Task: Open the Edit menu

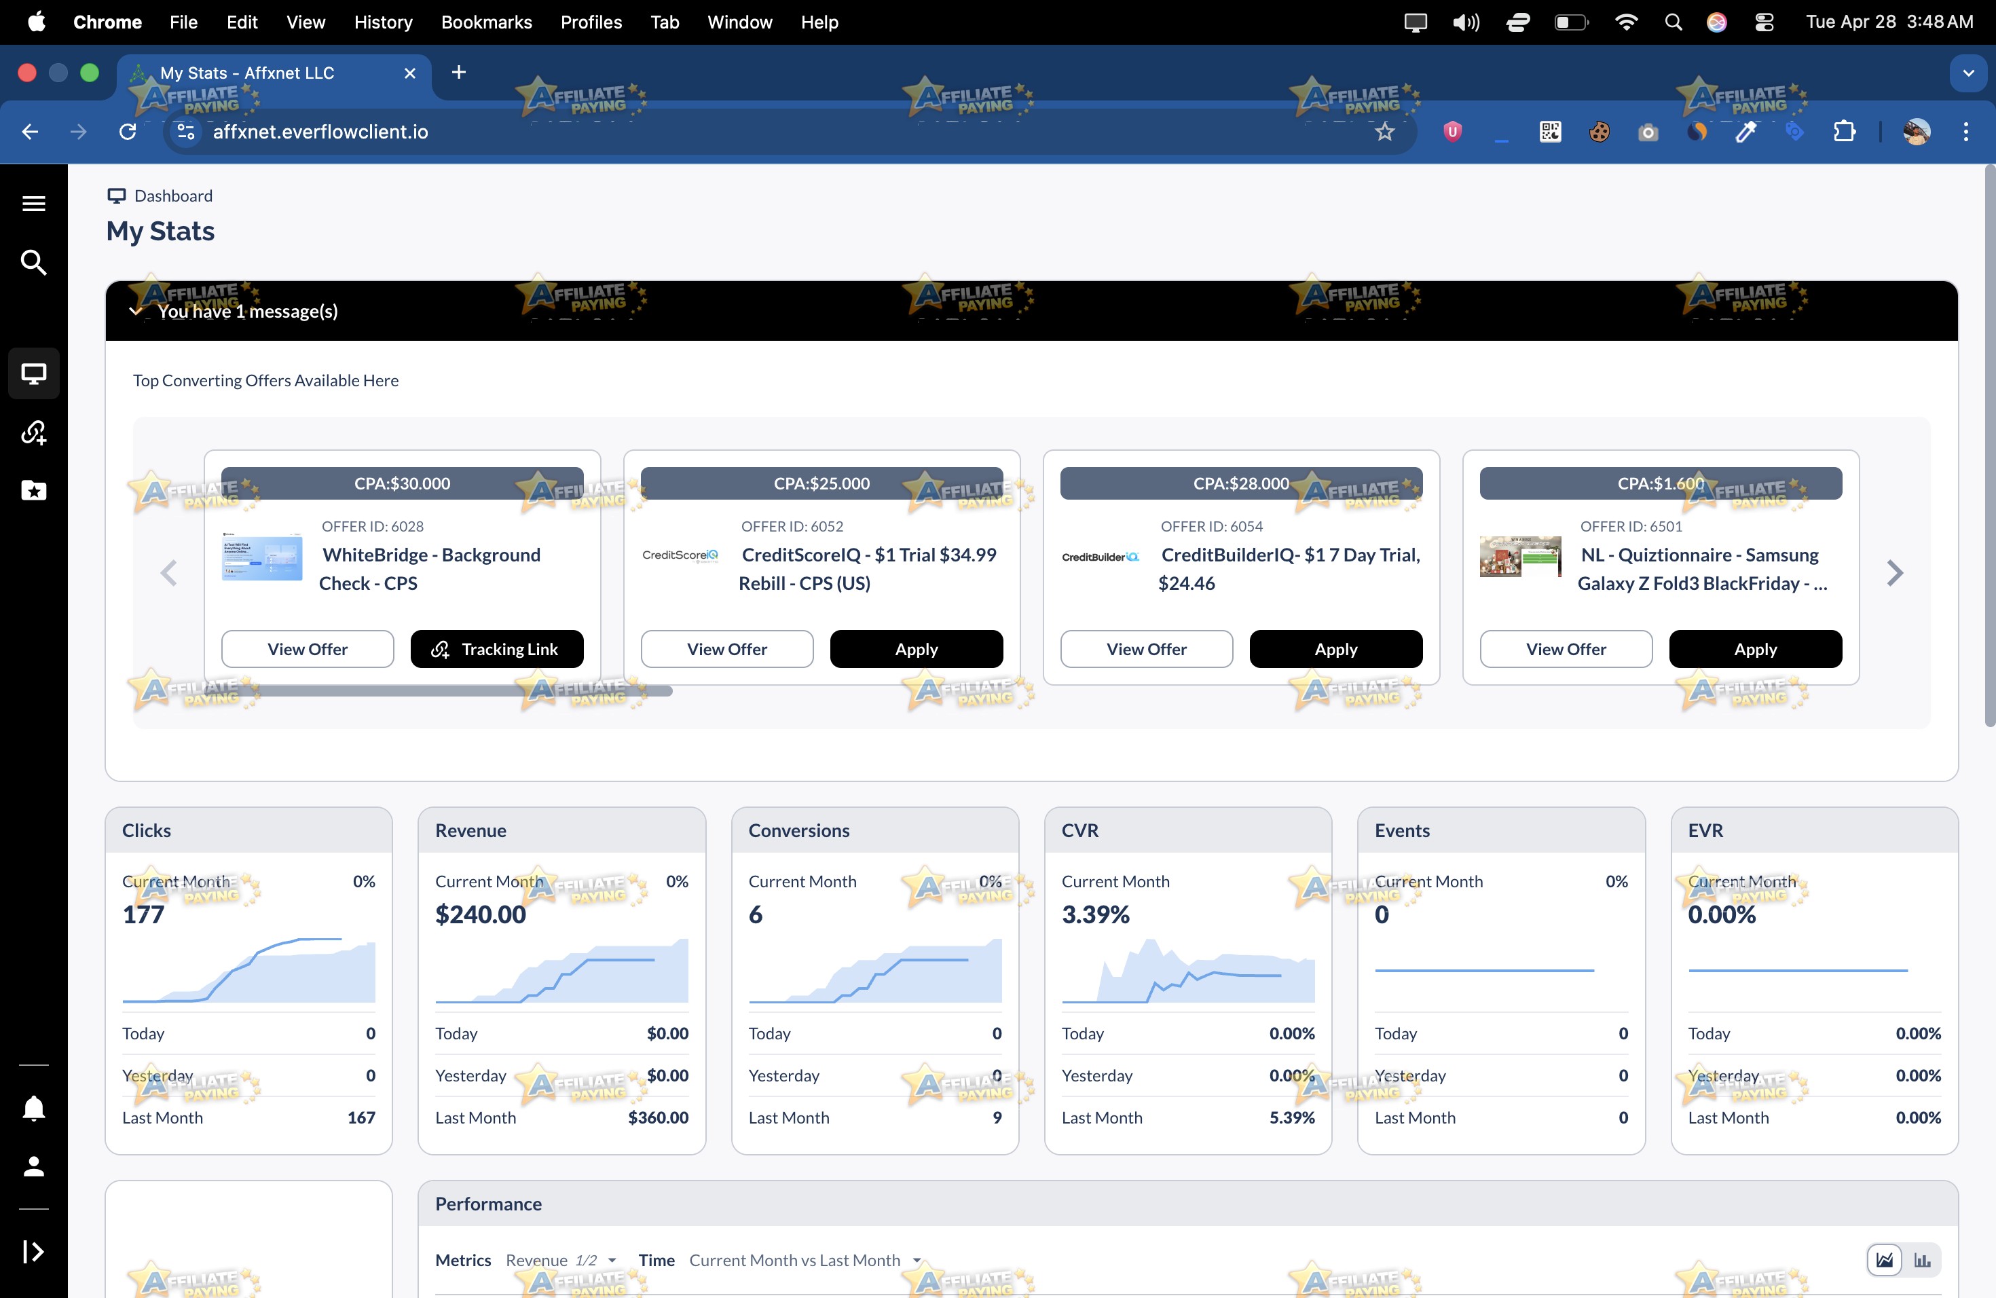Action: click(x=242, y=22)
